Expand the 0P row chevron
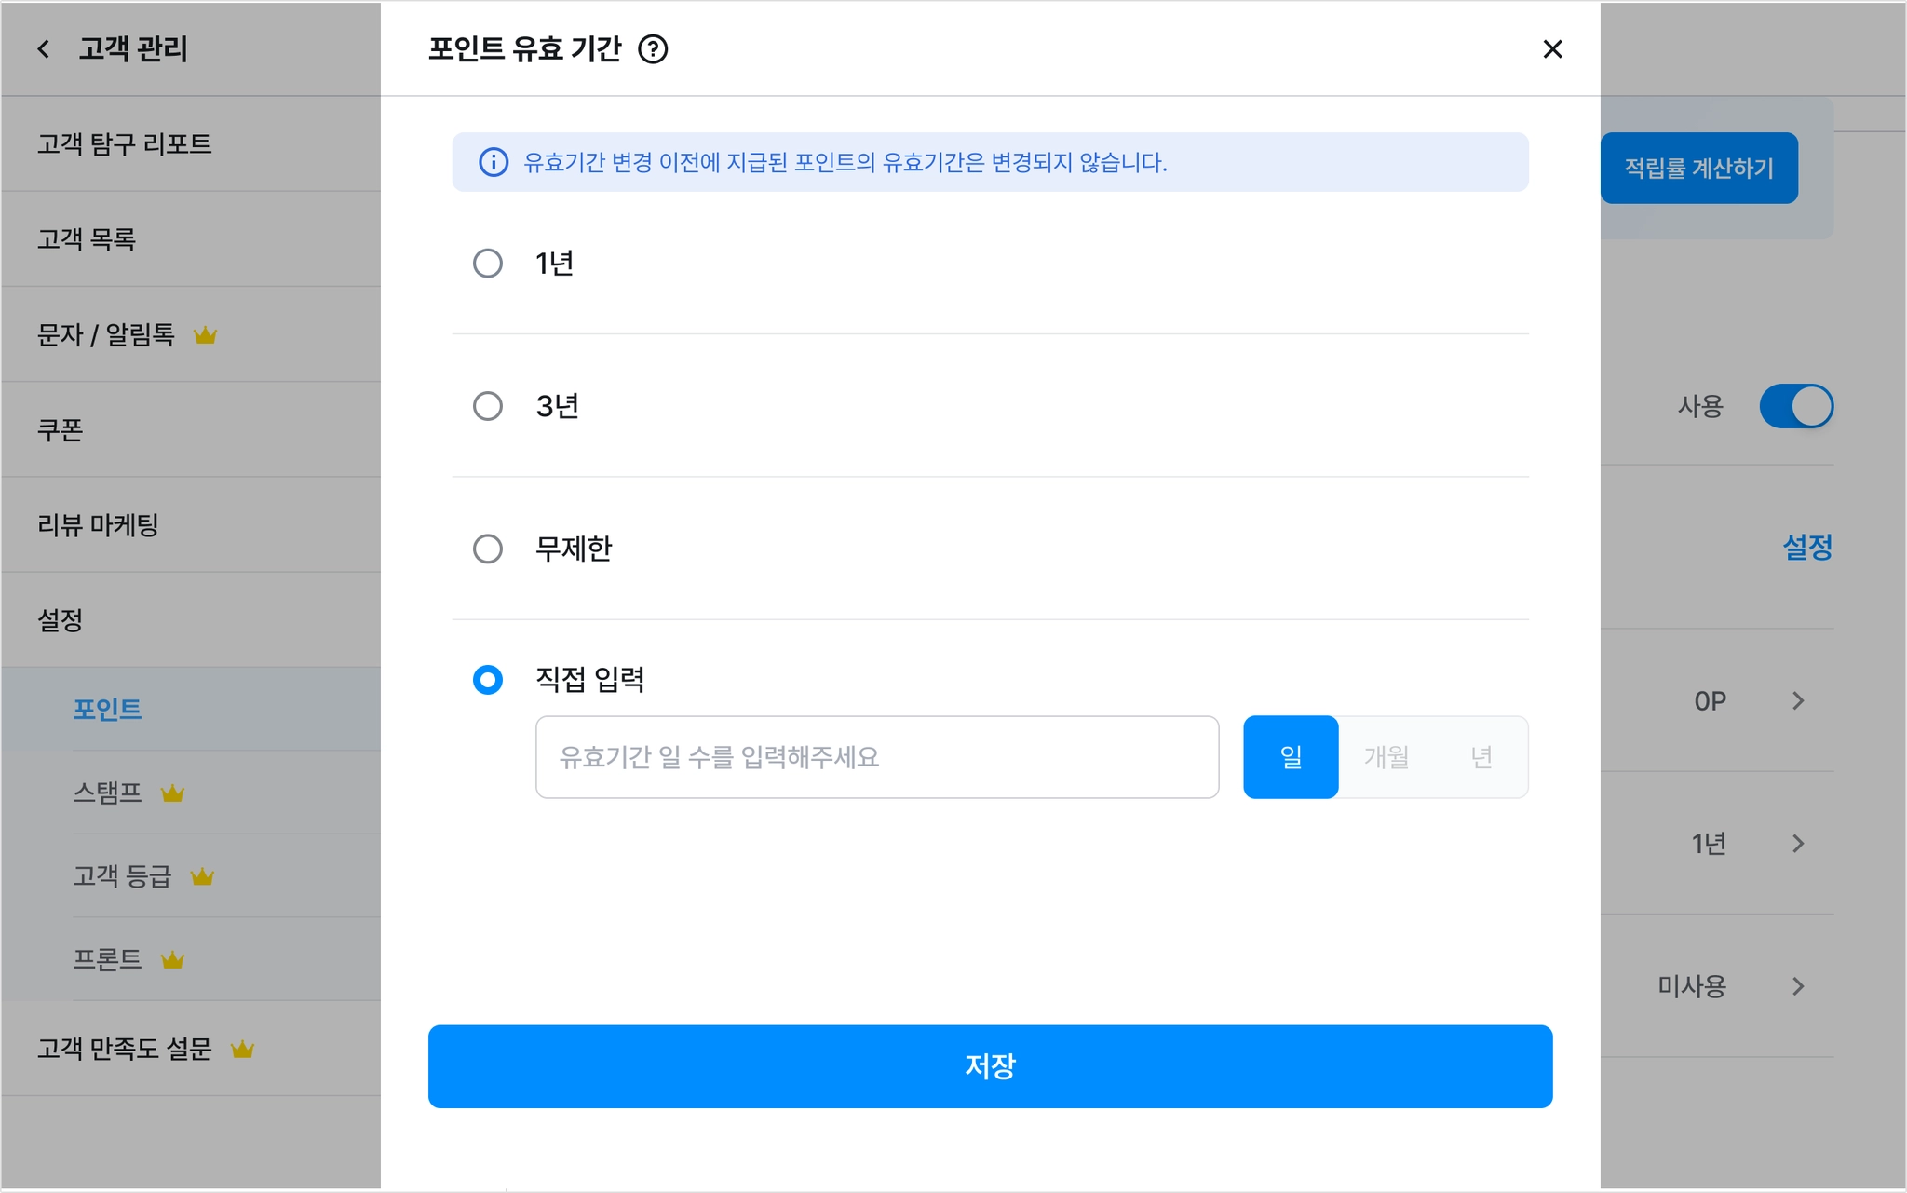The width and height of the screenshot is (1907, 1193). point(1798,700)
